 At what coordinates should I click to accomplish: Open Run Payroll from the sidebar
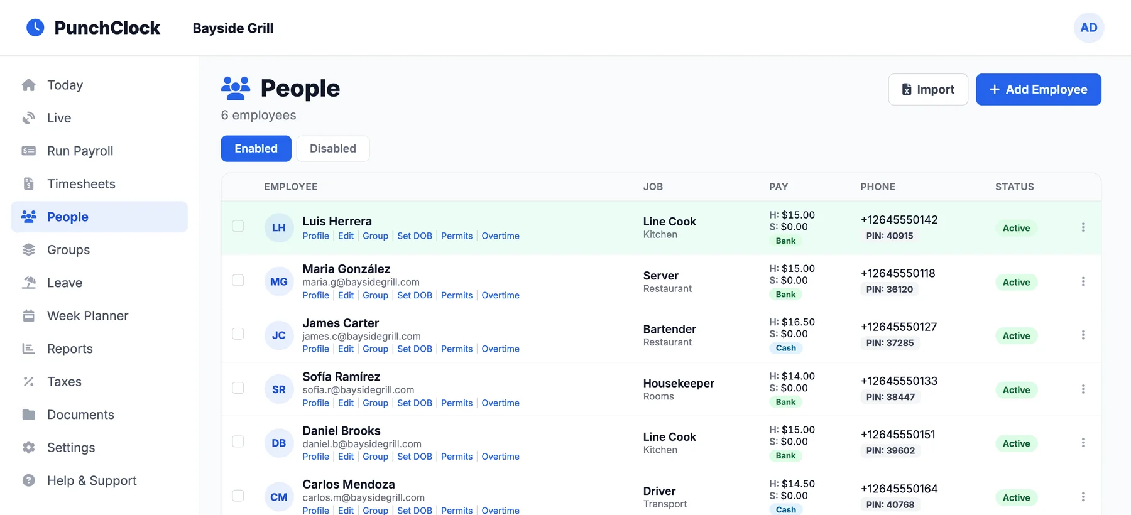(x=99, y=151)
